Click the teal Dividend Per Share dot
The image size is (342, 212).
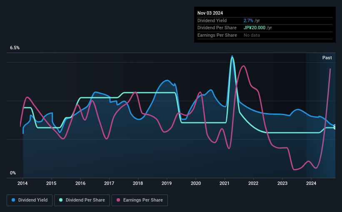click(x=61, y=200)
